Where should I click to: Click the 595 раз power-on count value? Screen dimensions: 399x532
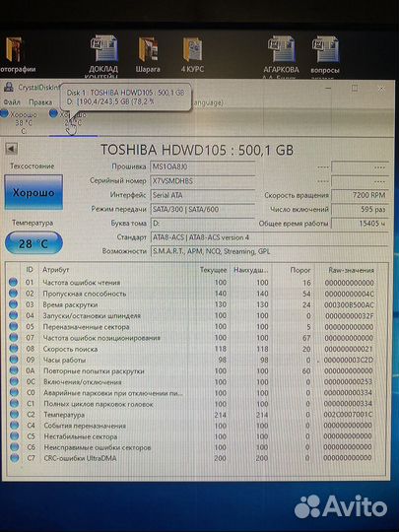tap(360, 209)
